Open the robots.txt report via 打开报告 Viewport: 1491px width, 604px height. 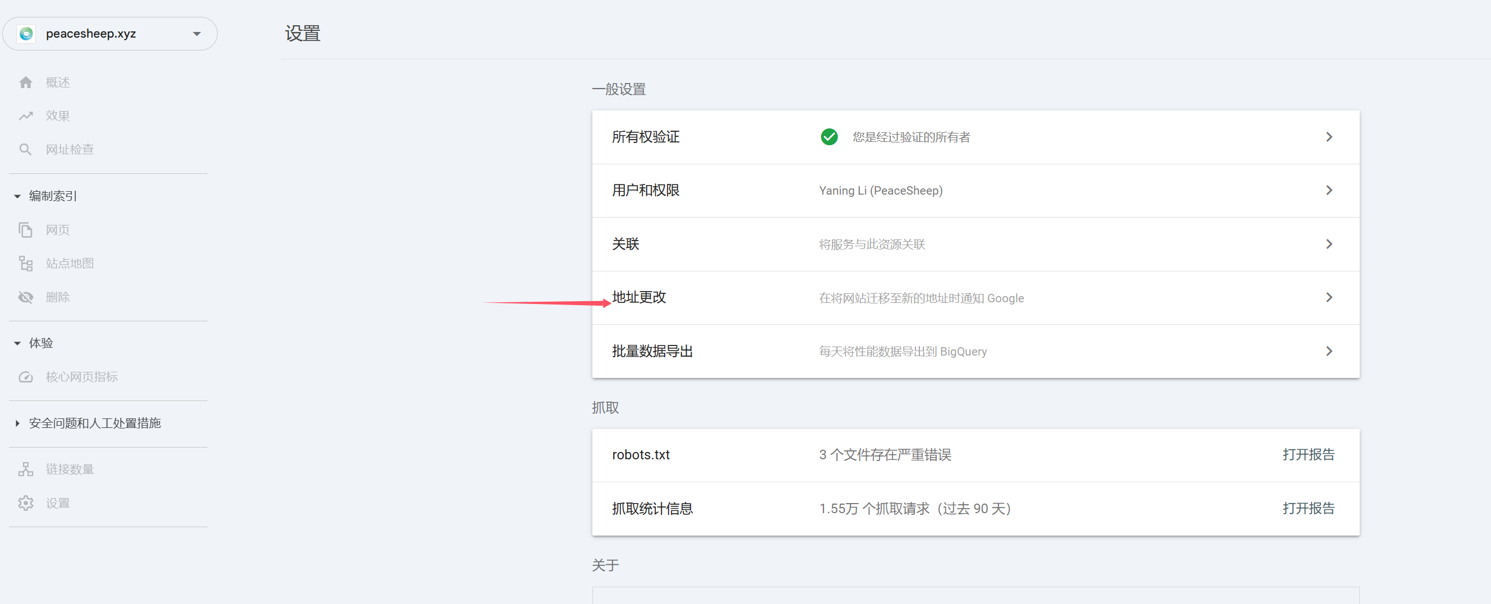[1308, 455]
